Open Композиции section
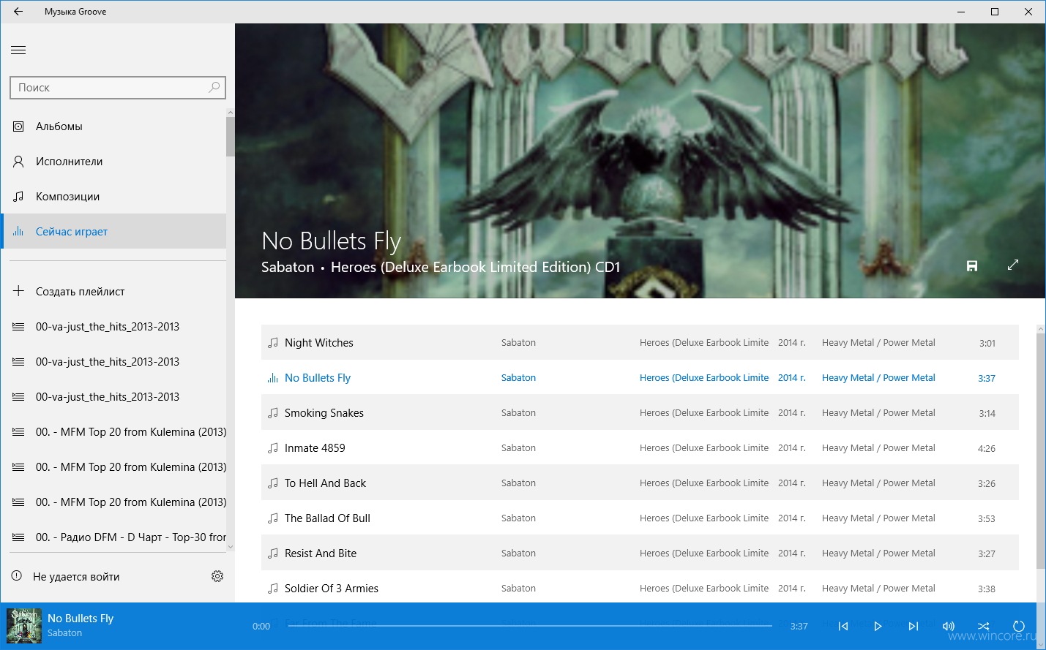The image size is (1046, 650). (113, 197)
